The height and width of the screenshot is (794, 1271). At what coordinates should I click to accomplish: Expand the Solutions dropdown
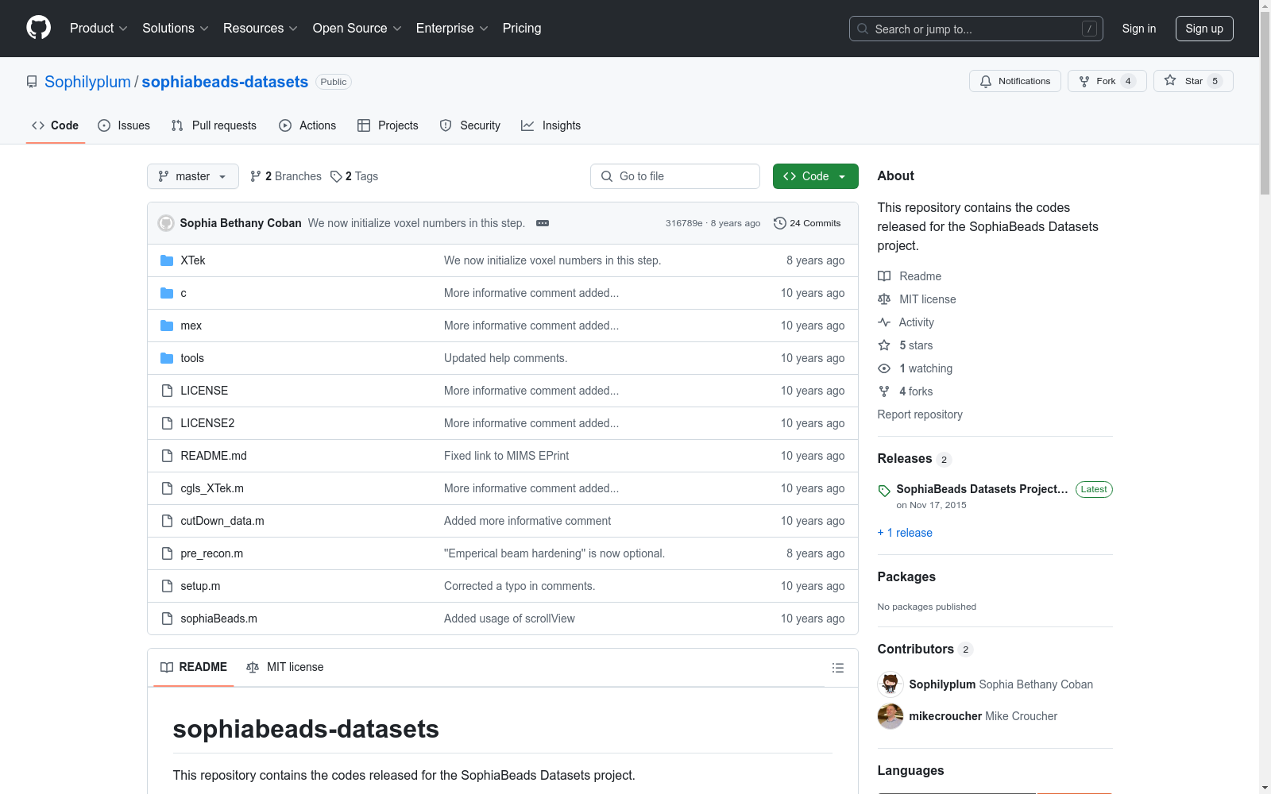point(176,28)
